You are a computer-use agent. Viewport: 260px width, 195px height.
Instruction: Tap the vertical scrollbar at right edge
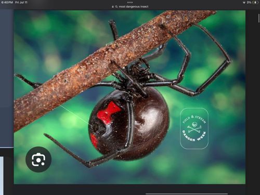[x=258, y=18]
